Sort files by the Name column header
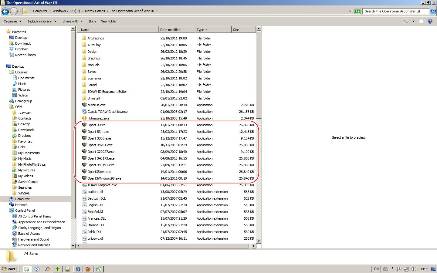This screenshot has width=437, height=273. 118,30
